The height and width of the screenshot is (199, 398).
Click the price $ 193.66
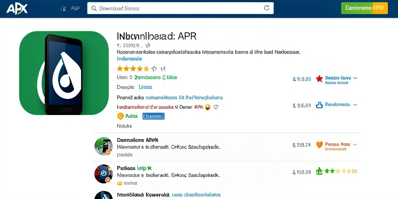302,172
